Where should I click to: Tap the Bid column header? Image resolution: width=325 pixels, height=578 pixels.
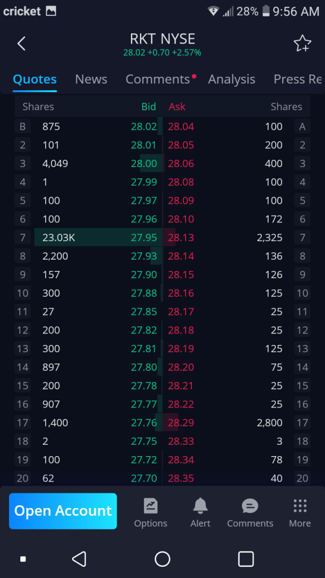click(x=149, y=107)
